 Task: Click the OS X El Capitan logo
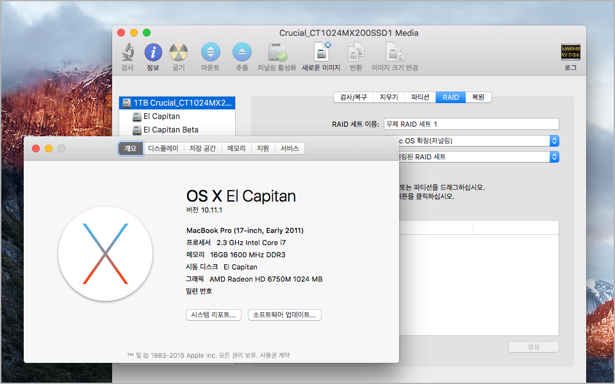[x=106, y=253]
